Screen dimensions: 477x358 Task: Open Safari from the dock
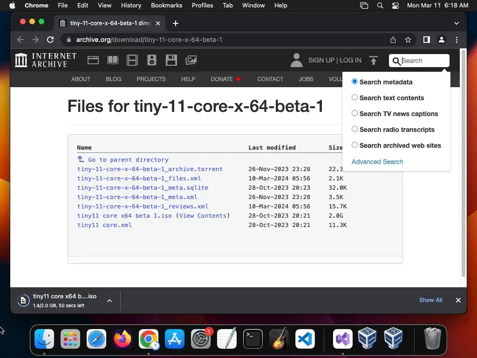[x=96, y=339]
